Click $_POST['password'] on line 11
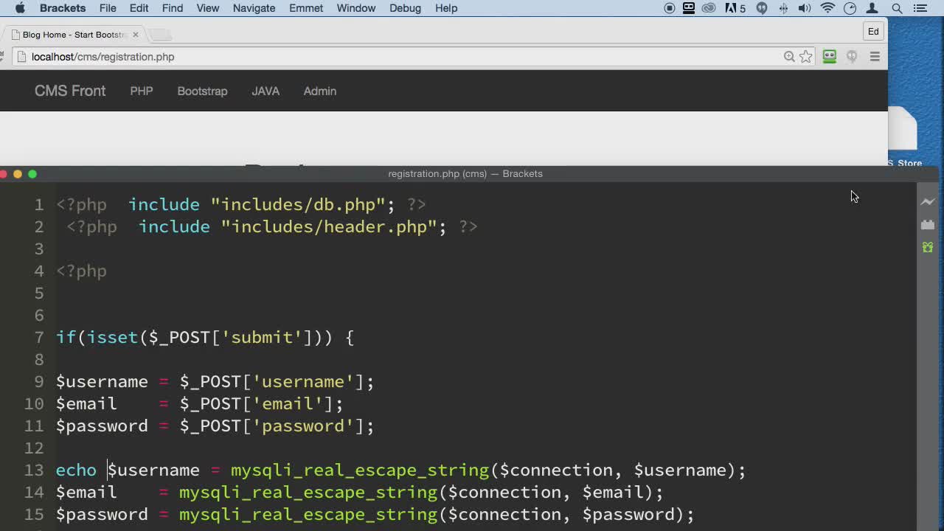The height and width of the screenshot is (531, 944). tap(272, 426)
